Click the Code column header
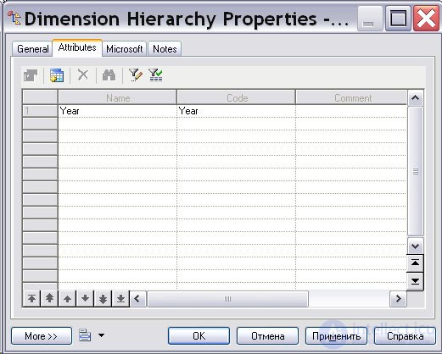This screenshot has width=442, height=354. 237,97
